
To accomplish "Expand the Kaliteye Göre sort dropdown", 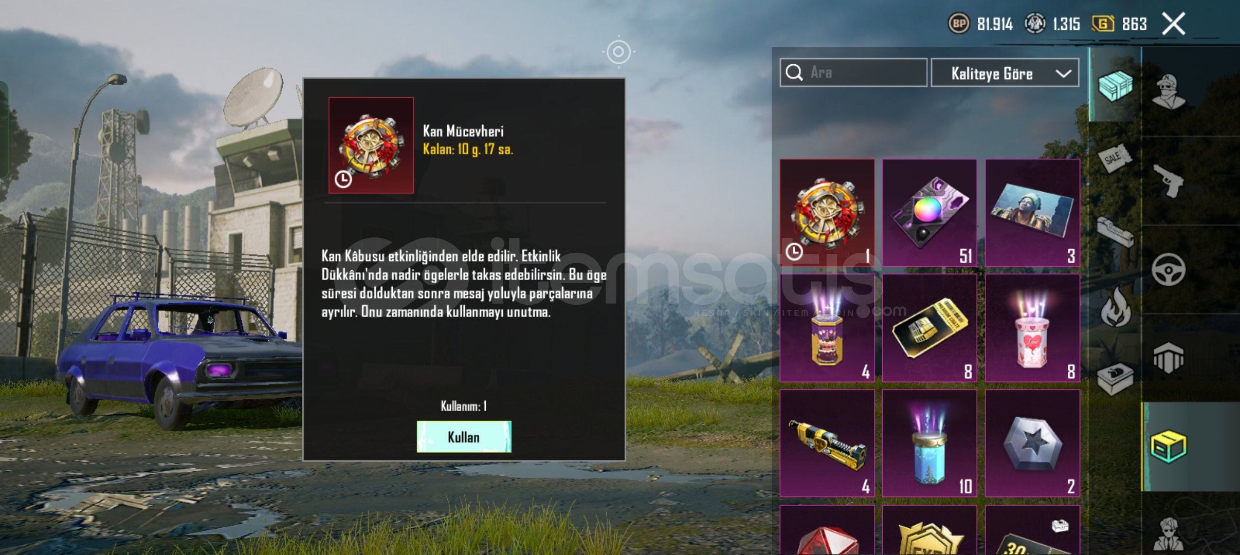I will (1005, 73).
